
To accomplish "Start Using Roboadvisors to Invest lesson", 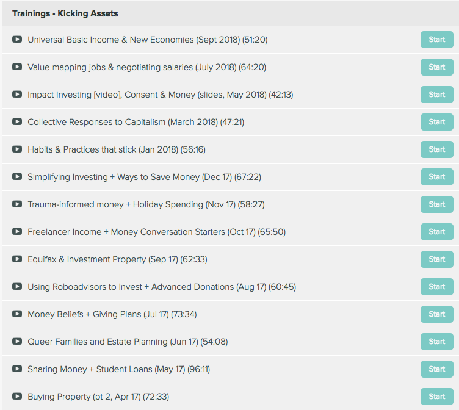I will coord(437,287).
